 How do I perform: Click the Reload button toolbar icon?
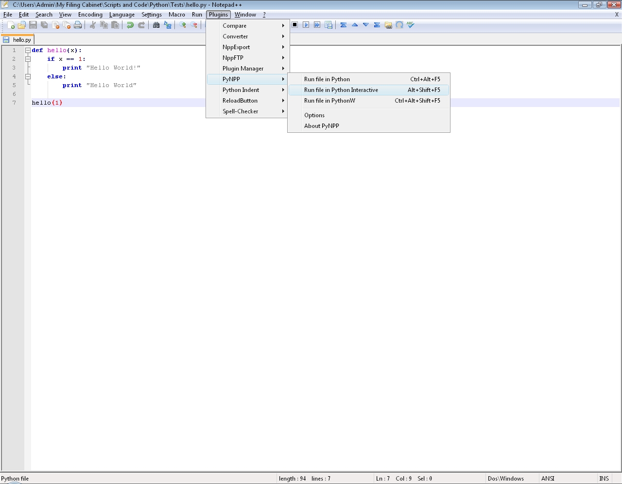(x=399, y=25)
